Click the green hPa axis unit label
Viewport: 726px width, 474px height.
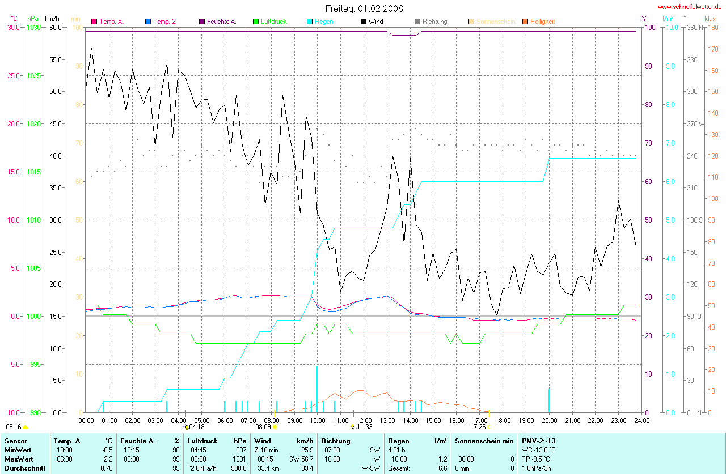click(x=32, y=19)
